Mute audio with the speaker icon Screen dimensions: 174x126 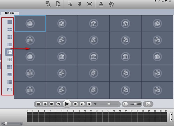(x=125, y=104)
